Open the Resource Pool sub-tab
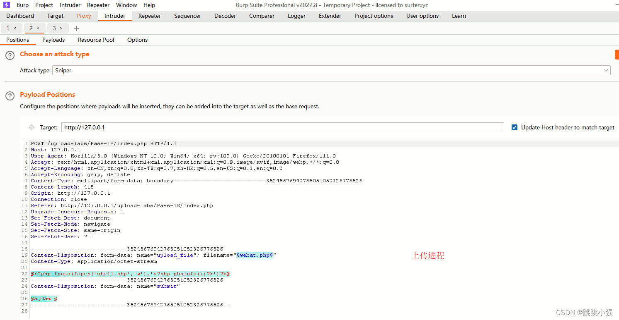This screenshot has height=320, width=619. pyautogui.click(x=96, y=40)
